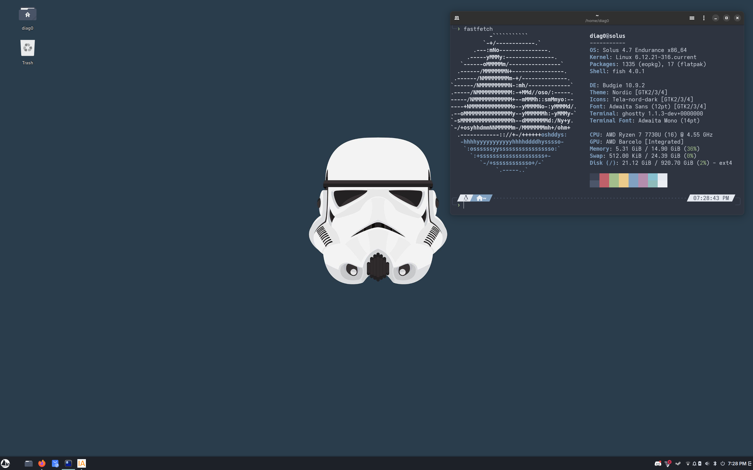Click the Disk (/) usage line

pos(661,163)
